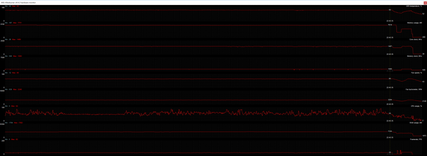Click the 3204 marker value on Fan tachometer graph
Image resolution: width=427 pixels, height=156 pixels.
390,100
